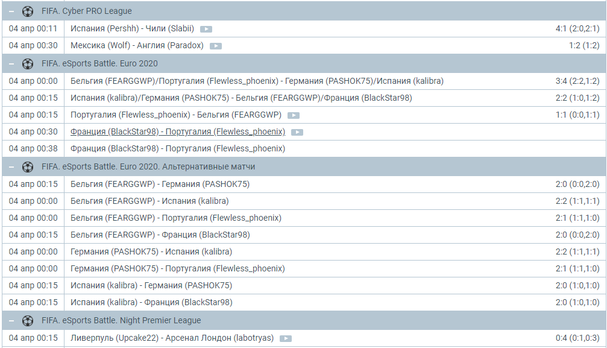Click score 2:2 (1:1,1:1) for Бельгия - Испания
This screenshot has width=607, height=348.
click(577, 201)
